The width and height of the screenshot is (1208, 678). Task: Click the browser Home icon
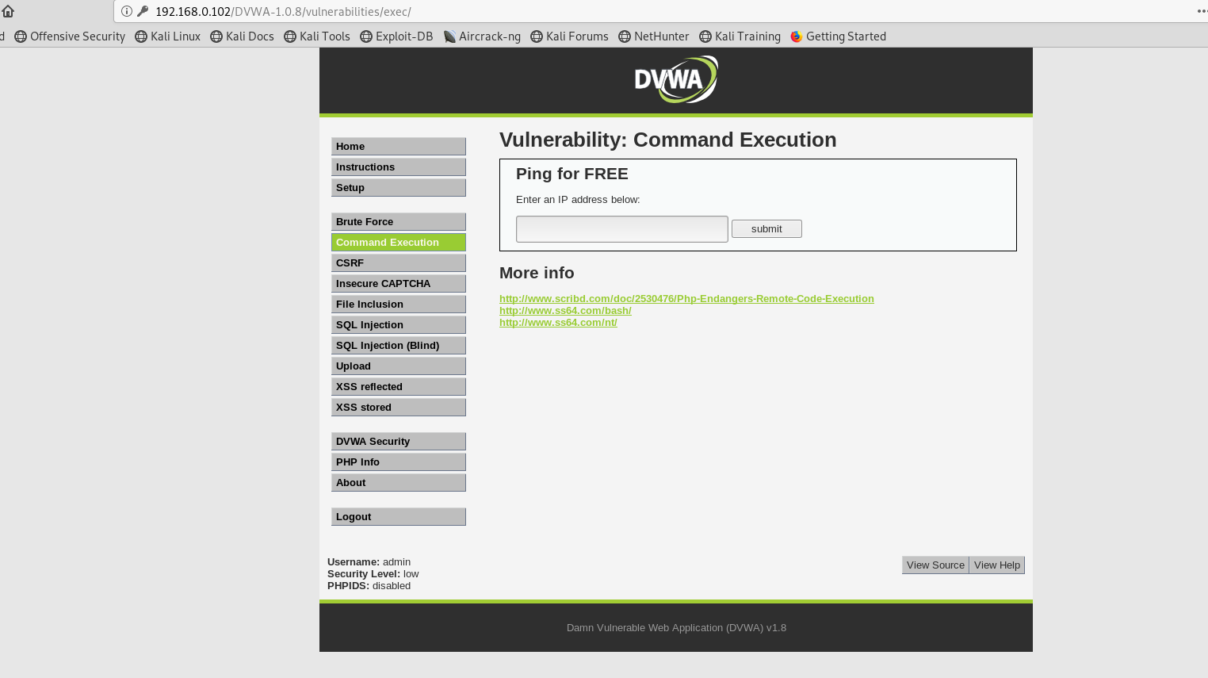[x=8, y=11]
